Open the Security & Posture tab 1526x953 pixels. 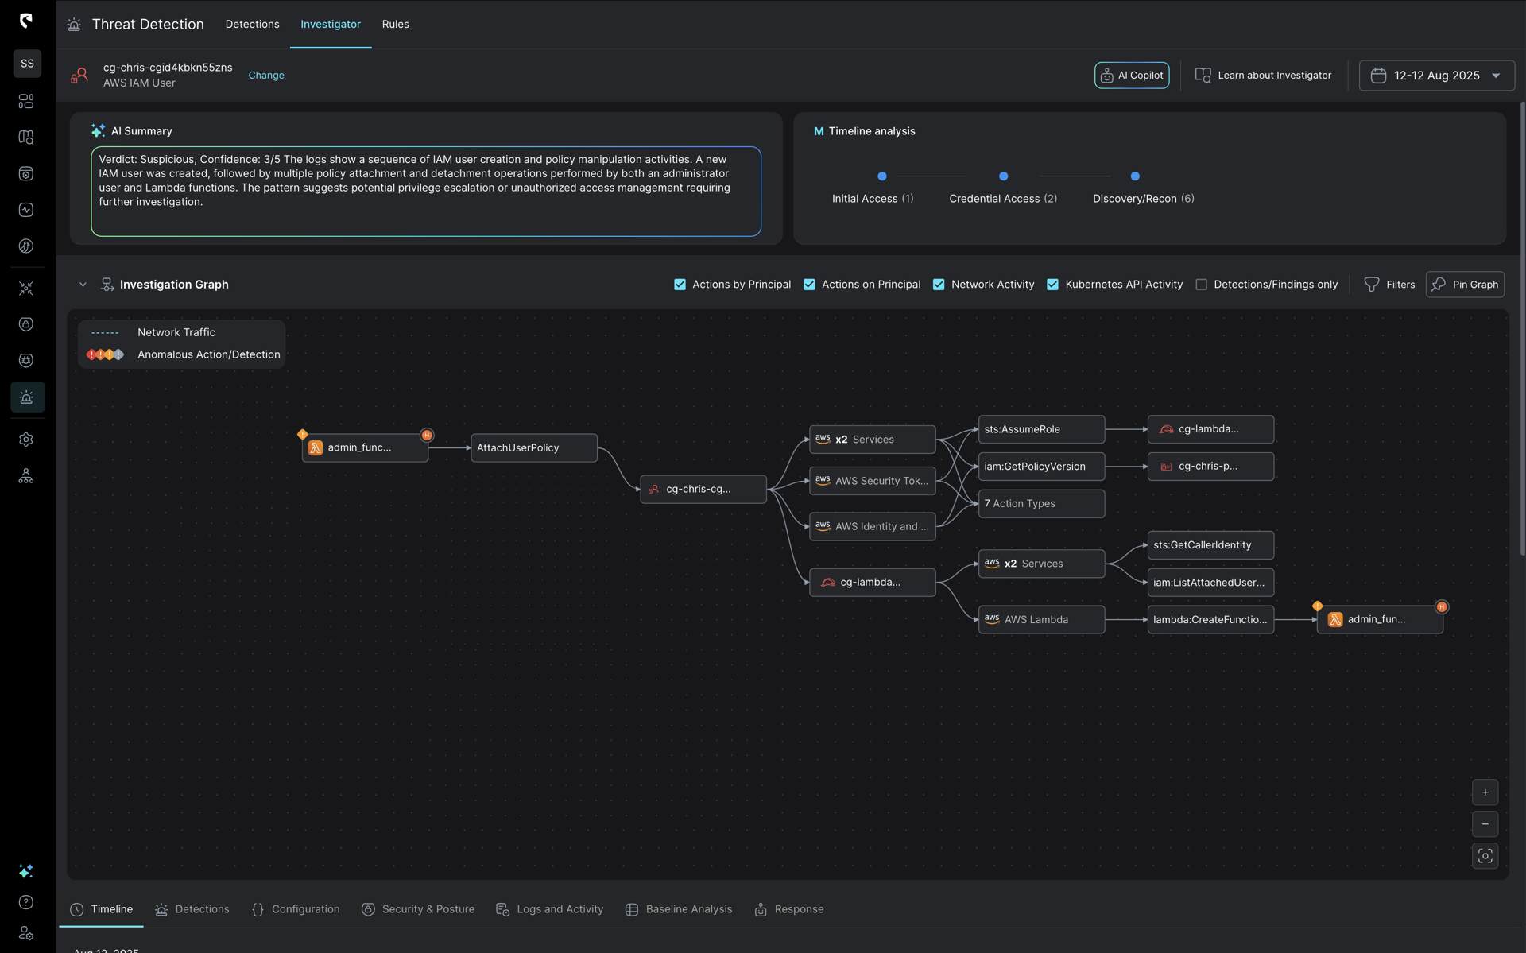click(x=417, y=909)
